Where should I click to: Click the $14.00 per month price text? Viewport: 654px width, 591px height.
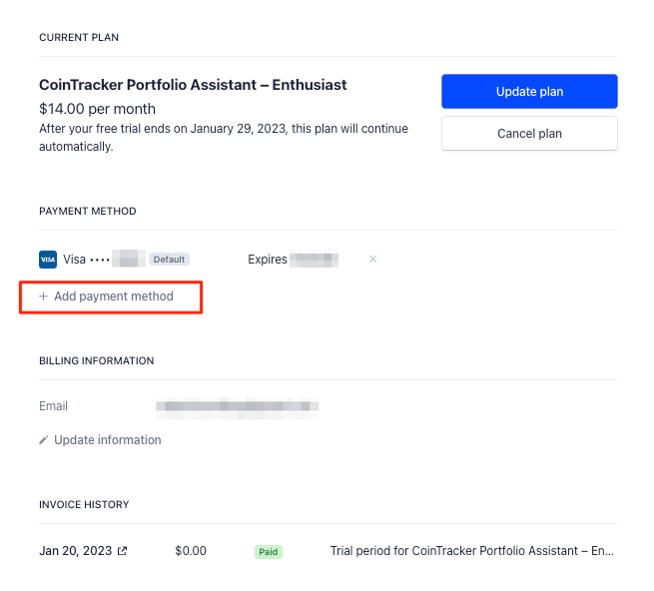pyautogui.click(x=97, y=109)
